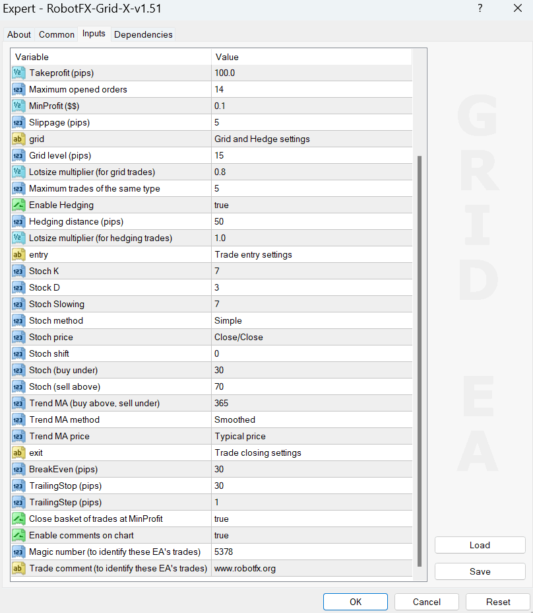The height and width of the screenshot is (613, 533).
Task: Click the icon beside Lotsize multiplier (for hedging trades)
Action: coord(18,238)
